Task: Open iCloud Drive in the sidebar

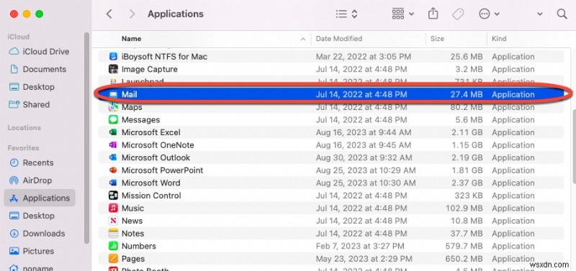Action: tap(40, 51)
